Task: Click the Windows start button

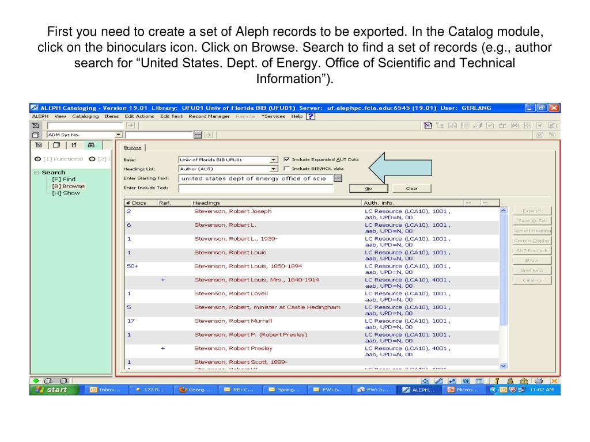Action: [54, 390]
